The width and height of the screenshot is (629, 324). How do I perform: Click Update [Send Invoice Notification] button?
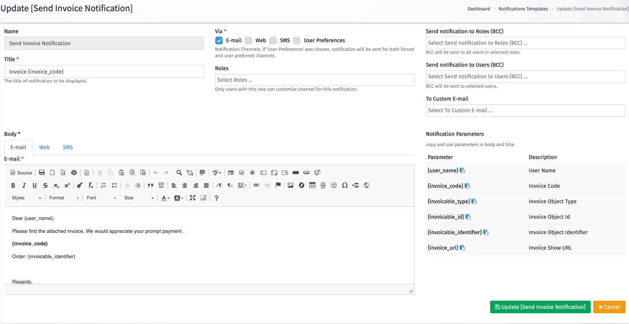(x=540, y=307)
